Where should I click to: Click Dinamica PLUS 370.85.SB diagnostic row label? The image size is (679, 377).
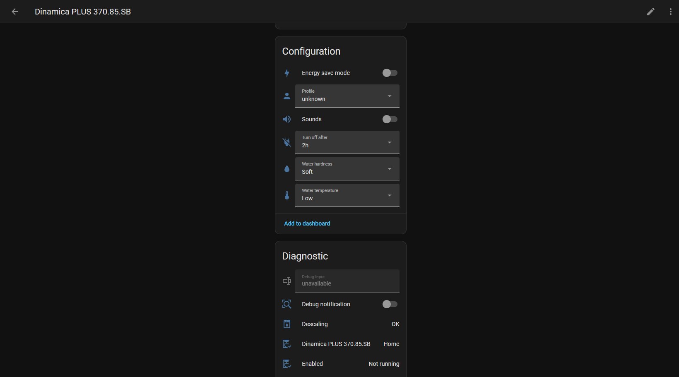[x=336, y=344]
